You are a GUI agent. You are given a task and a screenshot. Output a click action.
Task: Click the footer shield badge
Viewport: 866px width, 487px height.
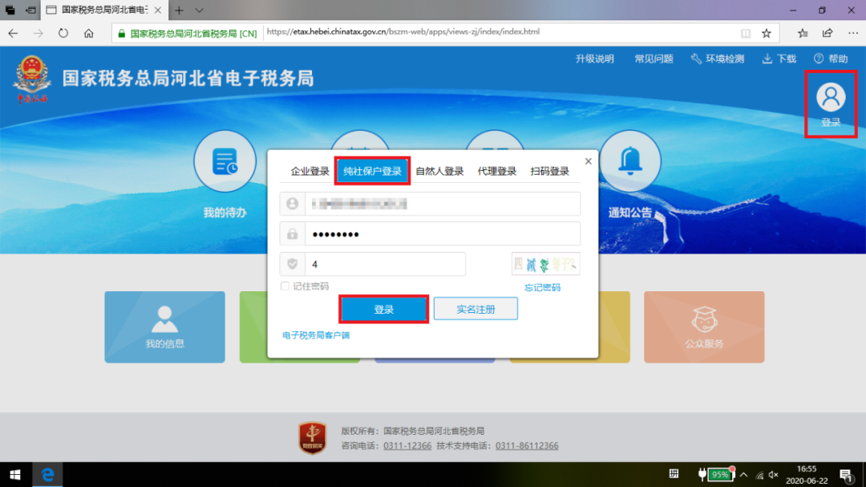(x=313, y=438)
